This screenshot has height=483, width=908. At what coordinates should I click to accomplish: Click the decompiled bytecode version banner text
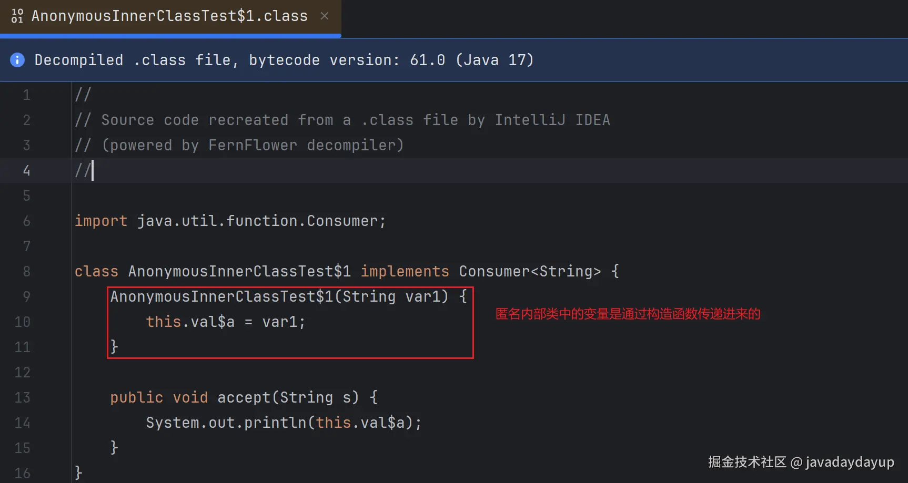point(284,60)
